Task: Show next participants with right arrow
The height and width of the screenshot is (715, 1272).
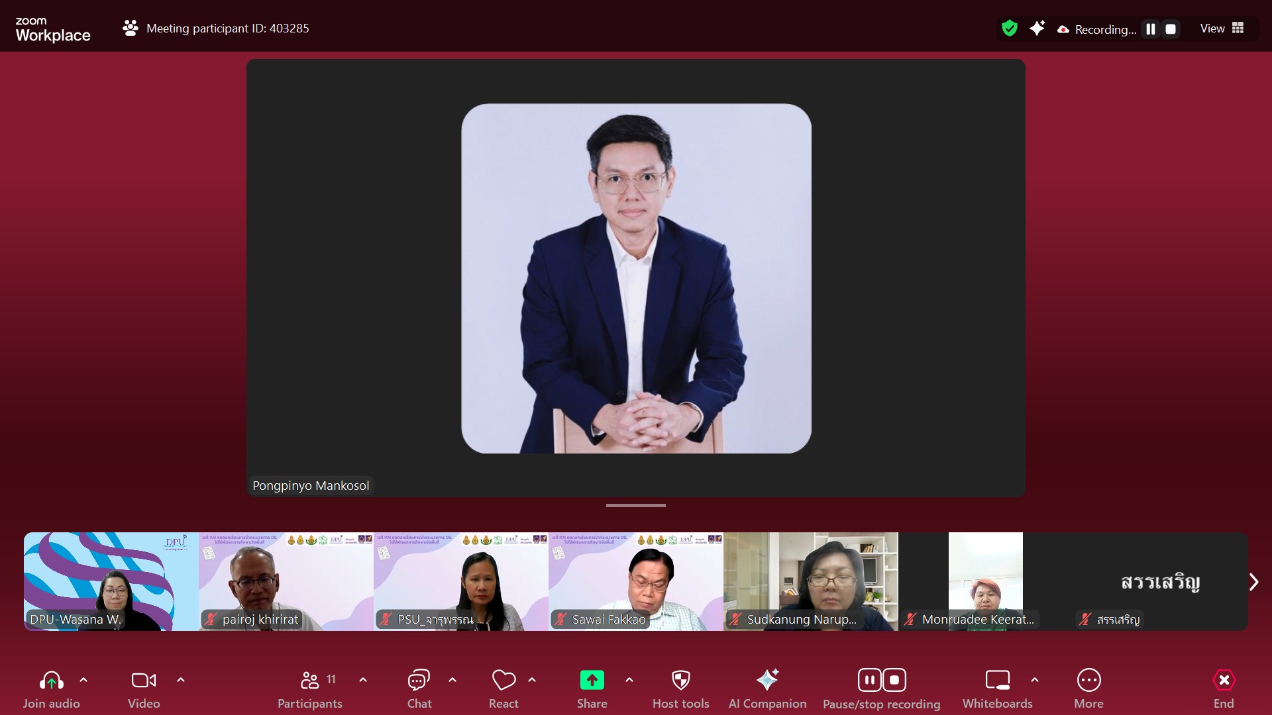Action: [1253, 582]
